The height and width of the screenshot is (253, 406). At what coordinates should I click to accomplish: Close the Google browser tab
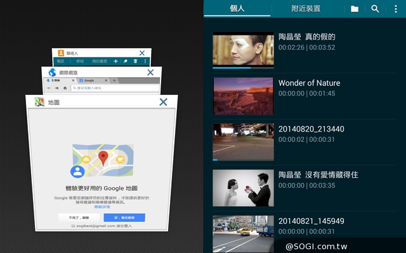tap(106, 80)
